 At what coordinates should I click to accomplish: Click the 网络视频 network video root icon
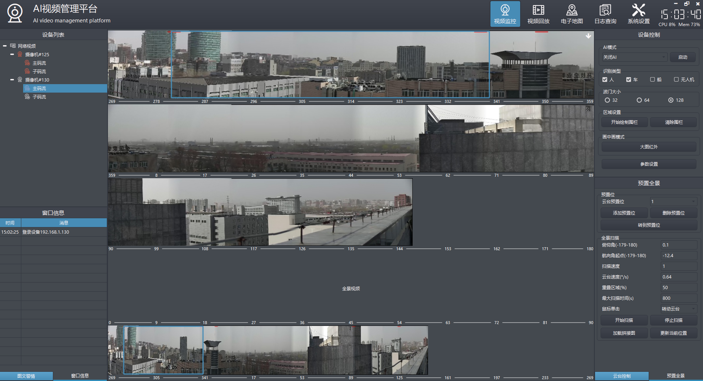[x=13, y=46]
